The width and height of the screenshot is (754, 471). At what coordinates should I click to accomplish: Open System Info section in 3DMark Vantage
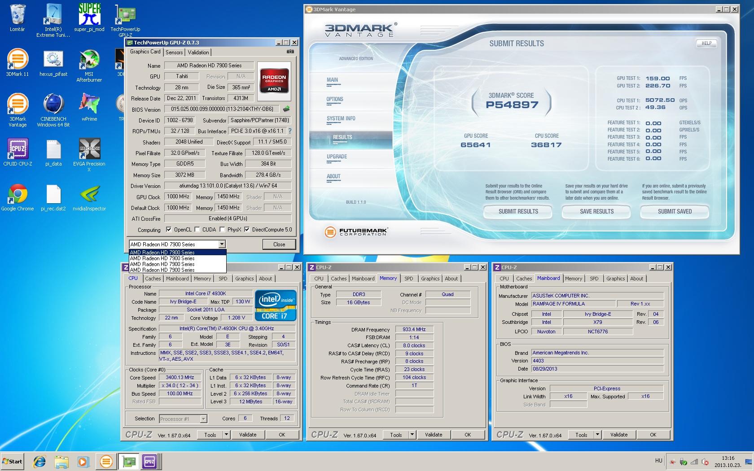click(341, 118)
